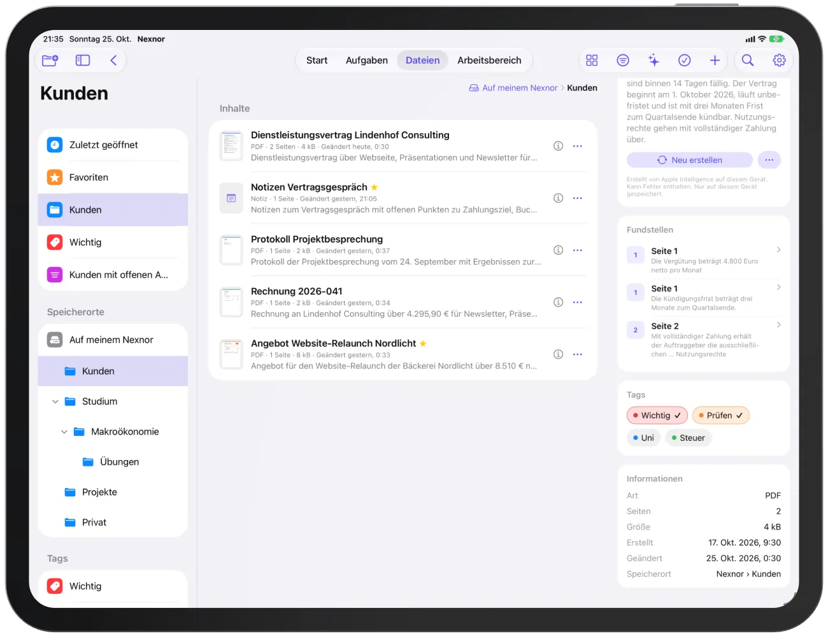Select the Übungen folder

[113, 462]
